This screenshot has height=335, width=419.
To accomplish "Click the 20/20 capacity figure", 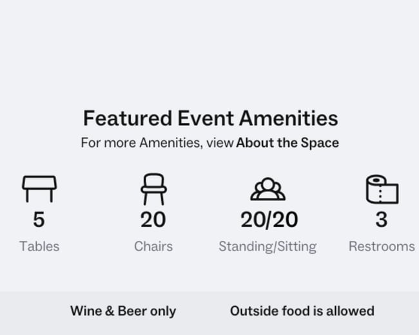I will tap(269, 220).
